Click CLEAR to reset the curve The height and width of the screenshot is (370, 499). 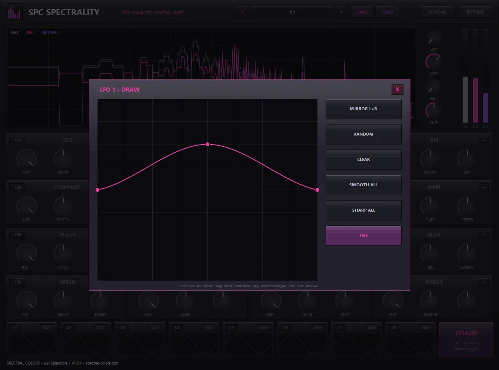[363, 160]
